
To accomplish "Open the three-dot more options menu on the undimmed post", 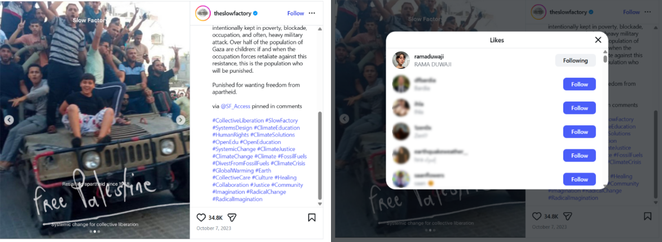I will point(312,13).
